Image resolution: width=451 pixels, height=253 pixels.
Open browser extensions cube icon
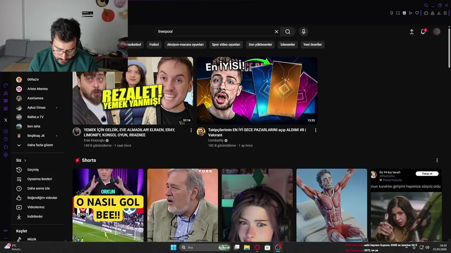pos(426,13)
